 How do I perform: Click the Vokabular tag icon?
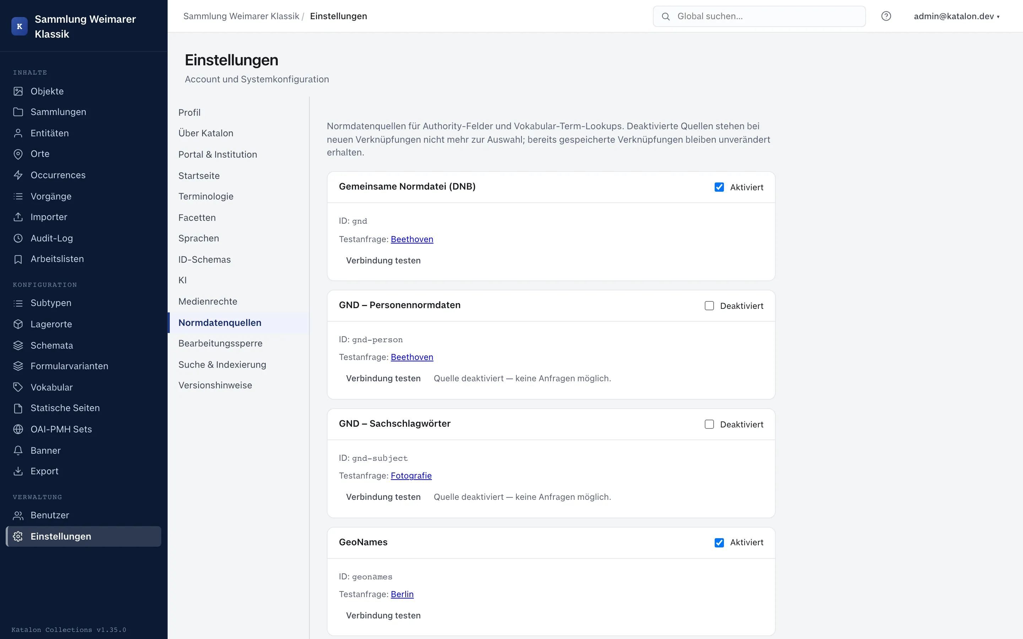(x=18, y=387)
